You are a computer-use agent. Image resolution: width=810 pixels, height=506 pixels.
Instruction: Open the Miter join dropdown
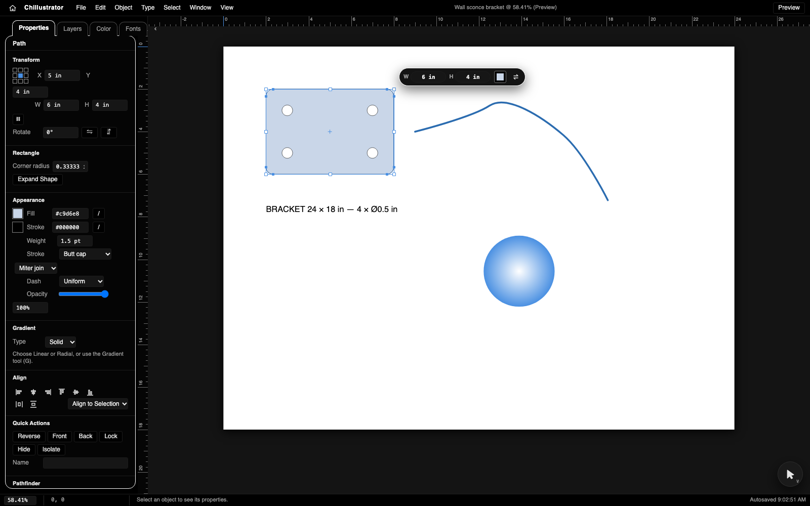pos(36,268)
